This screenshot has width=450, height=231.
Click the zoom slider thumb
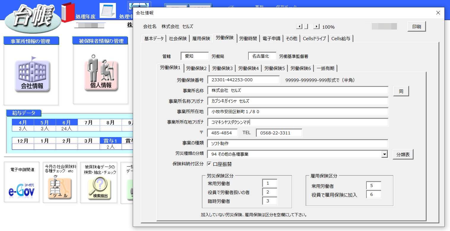coord(306,27)
